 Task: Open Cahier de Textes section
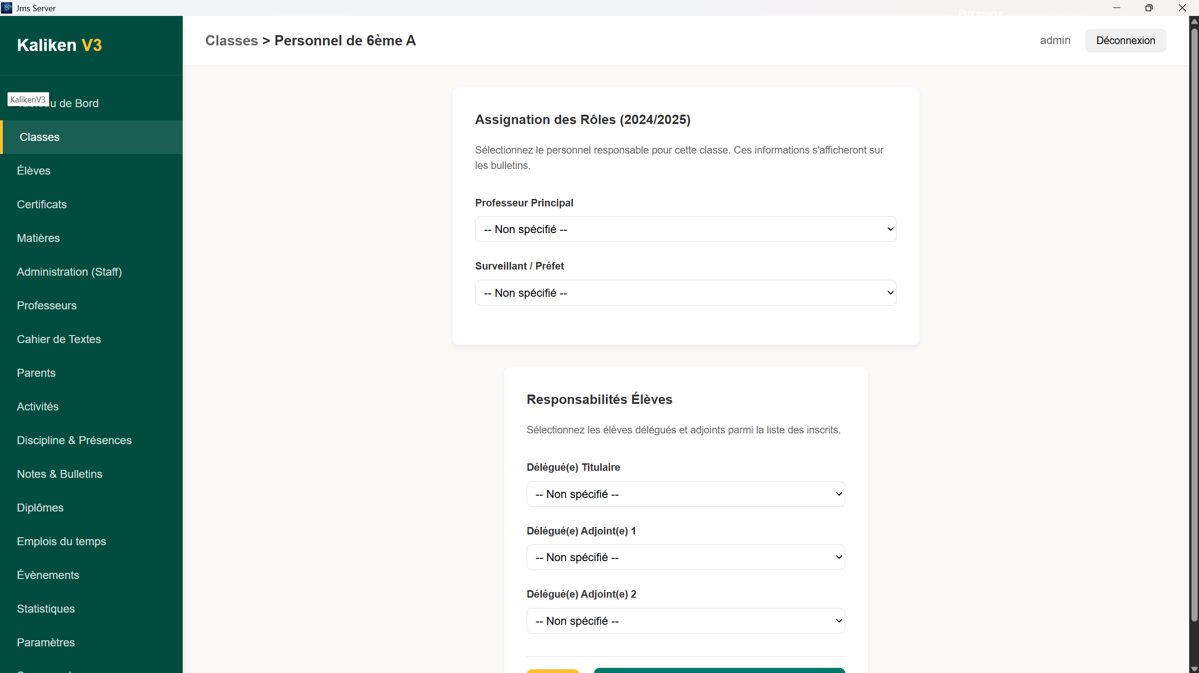pyautogui.click(x=59, y=339)
